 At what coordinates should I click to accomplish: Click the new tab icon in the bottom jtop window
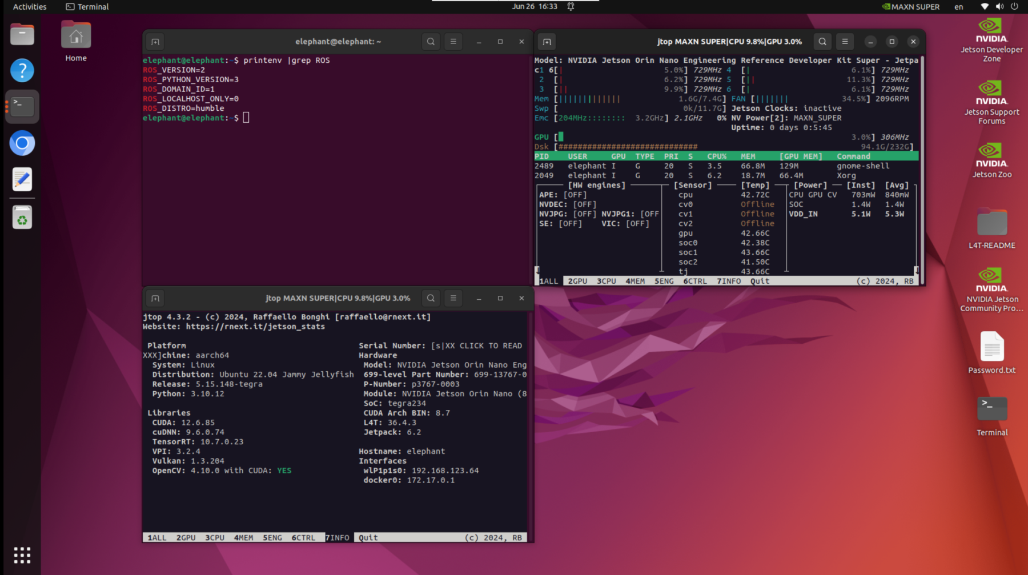pyautogui.click(x=155, y=298)
